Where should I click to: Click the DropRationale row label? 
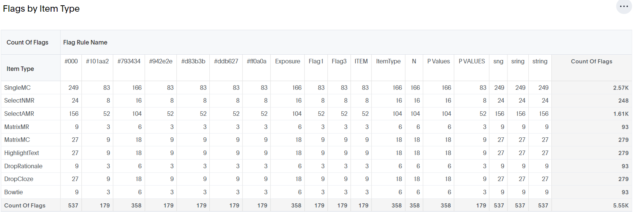tap(23, 166)
